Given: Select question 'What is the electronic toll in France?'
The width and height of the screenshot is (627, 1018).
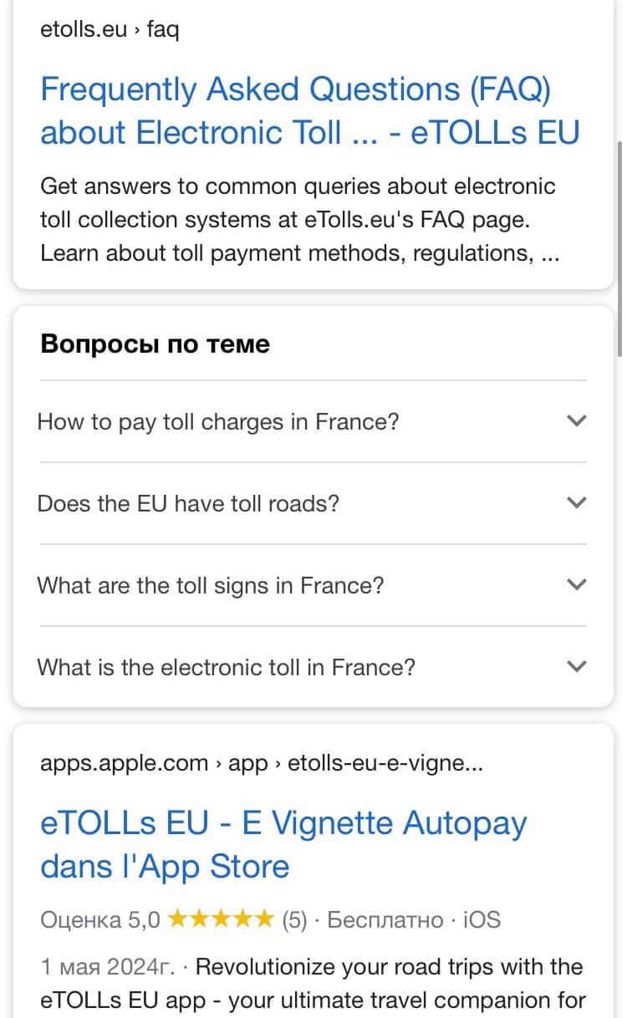Looking at the screenshot, I should pyautogui.click(x=226, y=667).
